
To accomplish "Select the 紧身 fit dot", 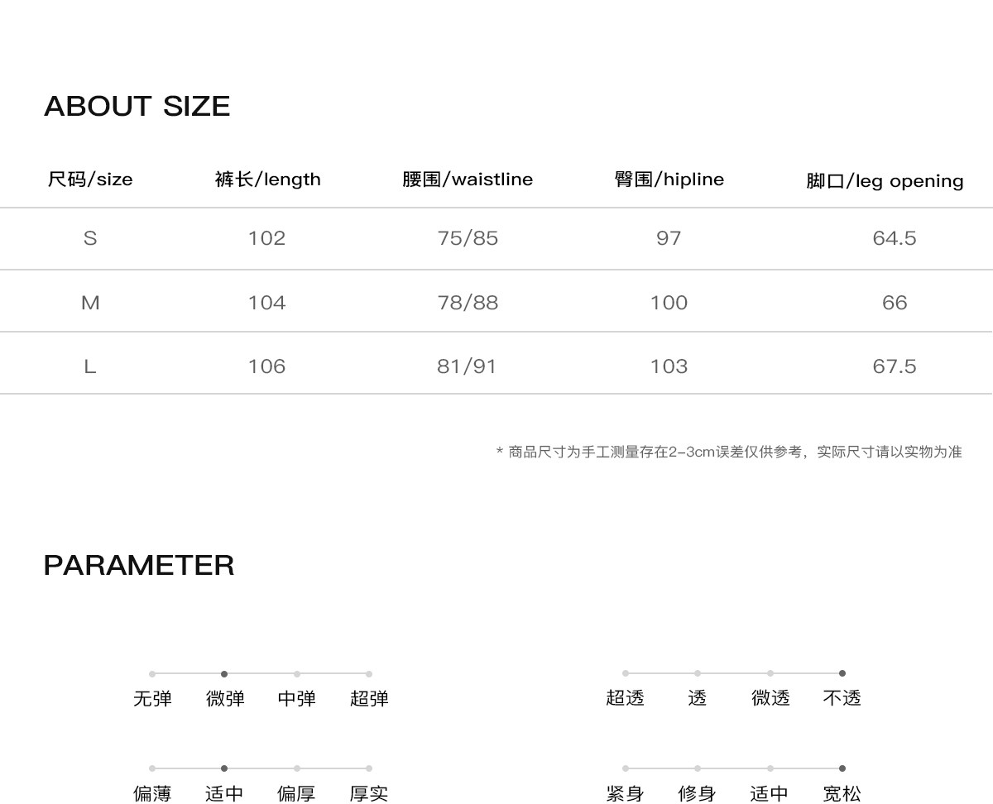I will click(x=626, y=768).
